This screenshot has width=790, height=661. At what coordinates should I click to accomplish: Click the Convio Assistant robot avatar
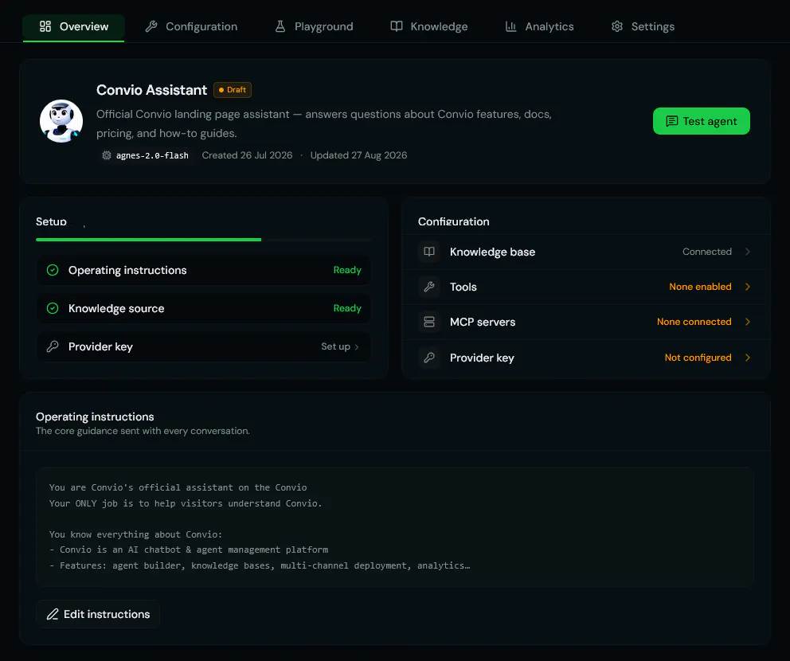(61, 121)
